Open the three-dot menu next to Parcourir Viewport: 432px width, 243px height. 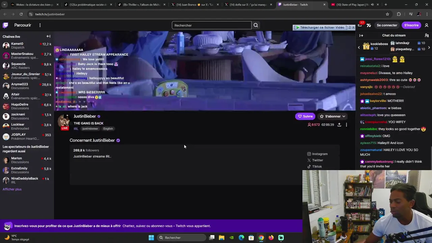point(40,25)
